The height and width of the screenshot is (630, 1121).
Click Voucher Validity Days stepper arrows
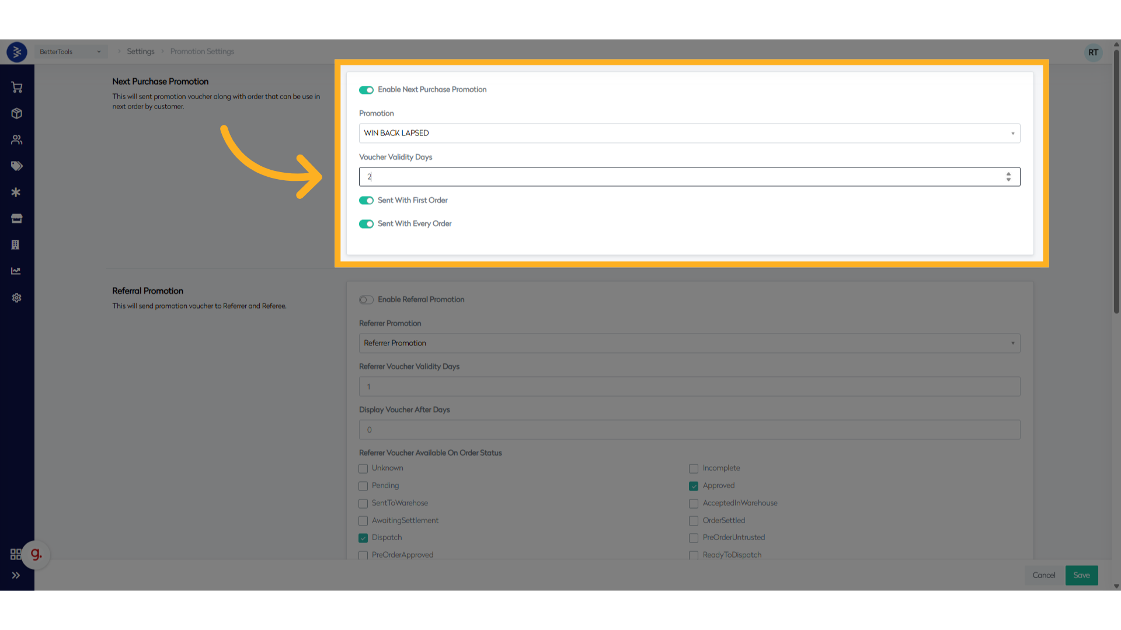click(x=1008, y=177)
